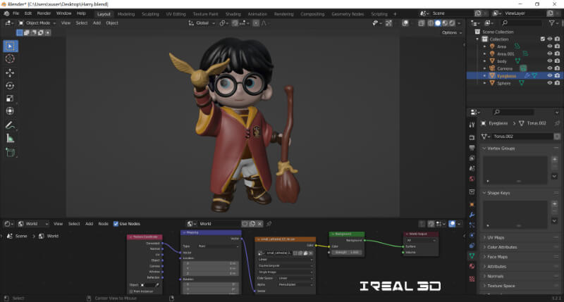Open the Particles properties tab
564x302 pixels.
pyautogui.click(x=472, y=225)
